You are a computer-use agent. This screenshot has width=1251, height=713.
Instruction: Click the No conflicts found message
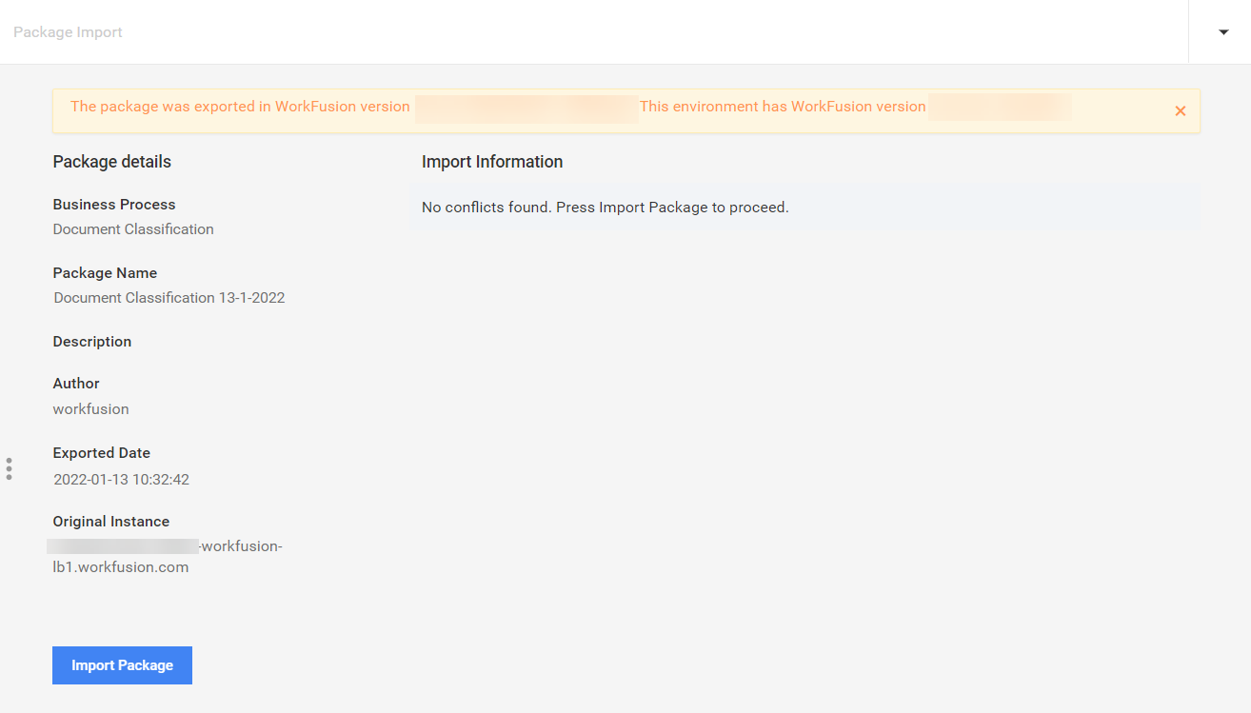[606, 208]
